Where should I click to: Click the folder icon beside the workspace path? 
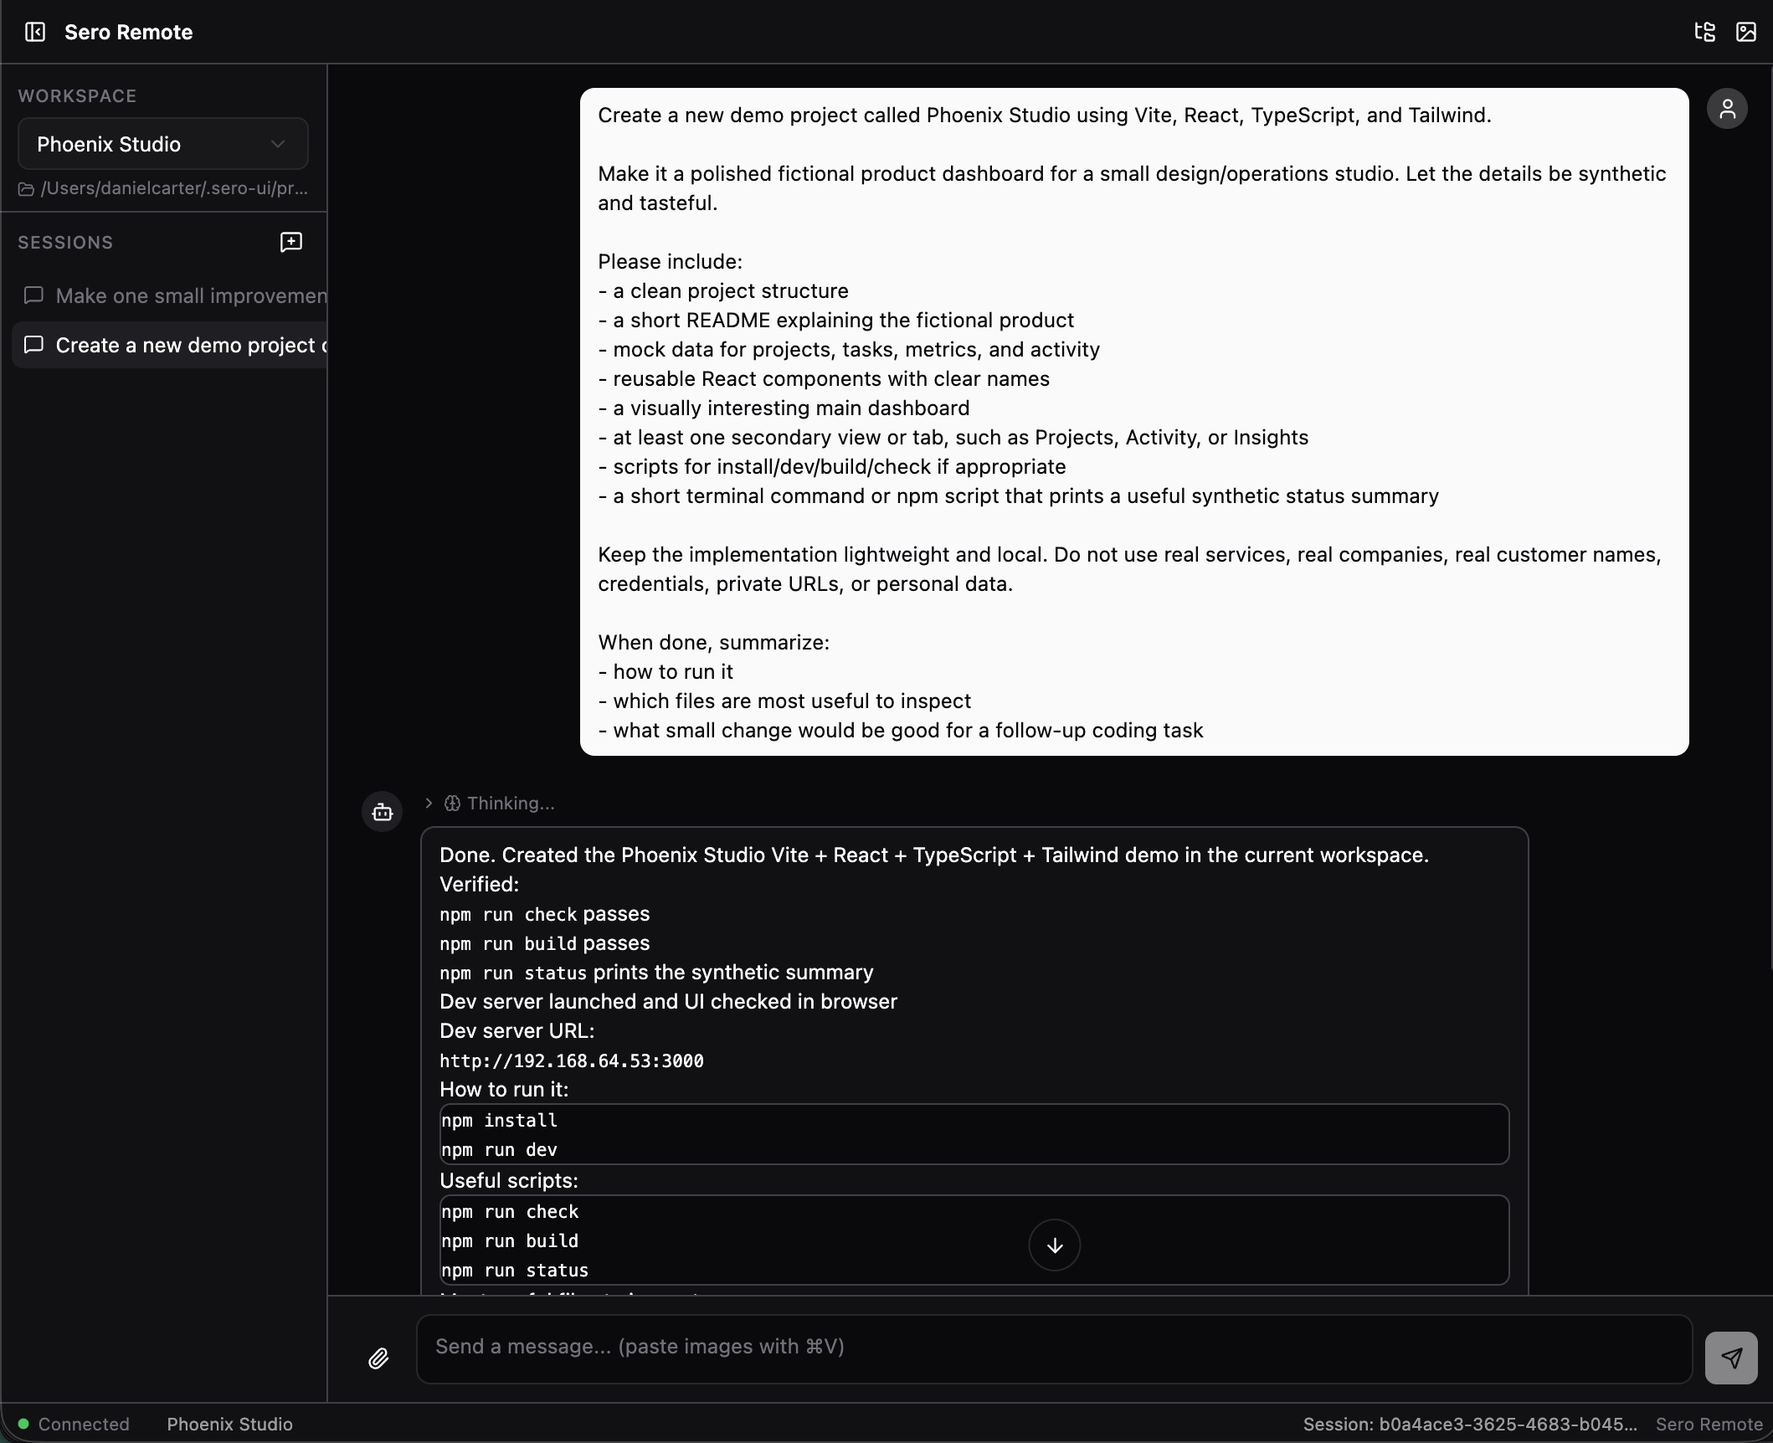pos(25,189)
